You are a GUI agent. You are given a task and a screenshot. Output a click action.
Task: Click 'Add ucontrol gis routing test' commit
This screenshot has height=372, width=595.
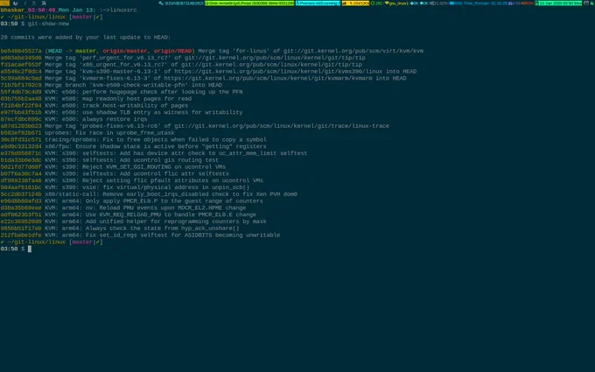(x=109, y=160)
